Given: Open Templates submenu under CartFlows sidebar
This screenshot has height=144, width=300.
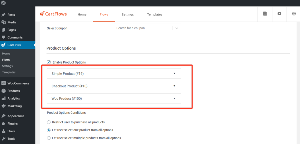Looking at the screenshot, I should pyautogui.click(x=9, y=72).
